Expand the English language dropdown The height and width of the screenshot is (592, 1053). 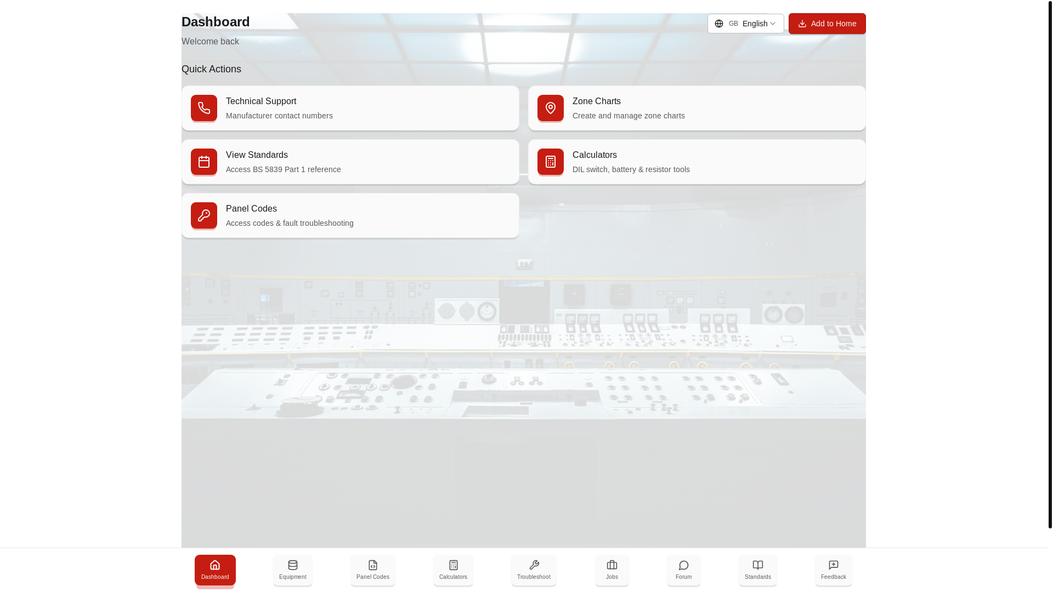[754, 24]
